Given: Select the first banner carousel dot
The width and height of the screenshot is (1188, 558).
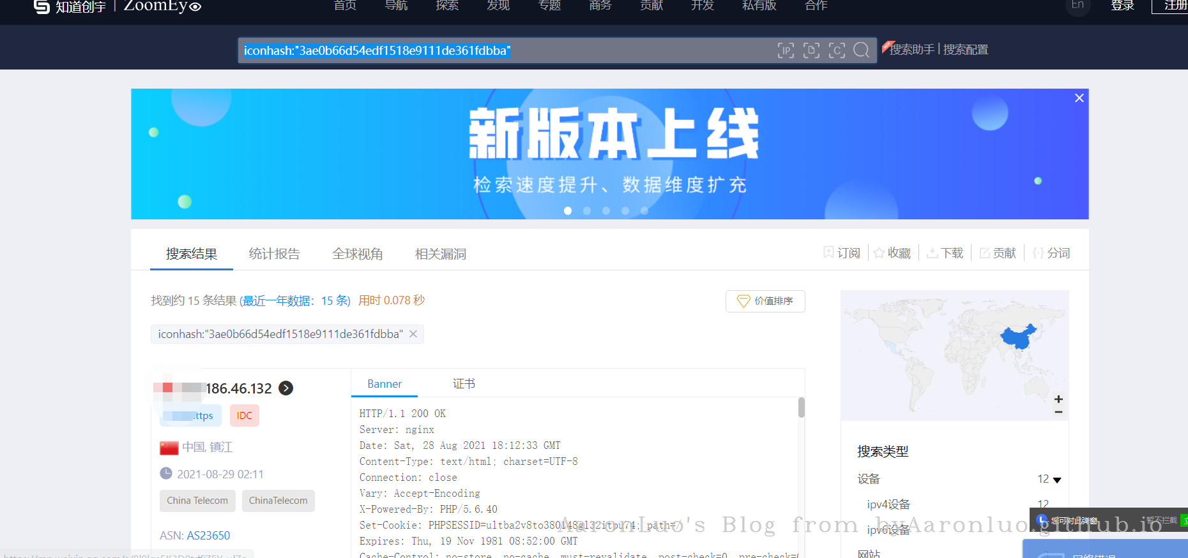Looking at the screenshot, I should (568, 211).
